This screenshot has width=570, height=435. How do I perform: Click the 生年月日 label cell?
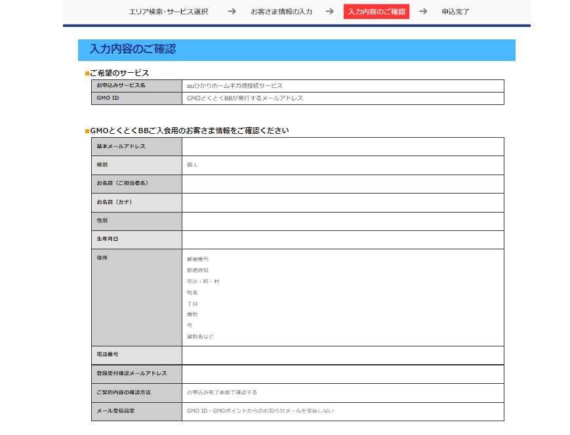[x=136, y=239]
